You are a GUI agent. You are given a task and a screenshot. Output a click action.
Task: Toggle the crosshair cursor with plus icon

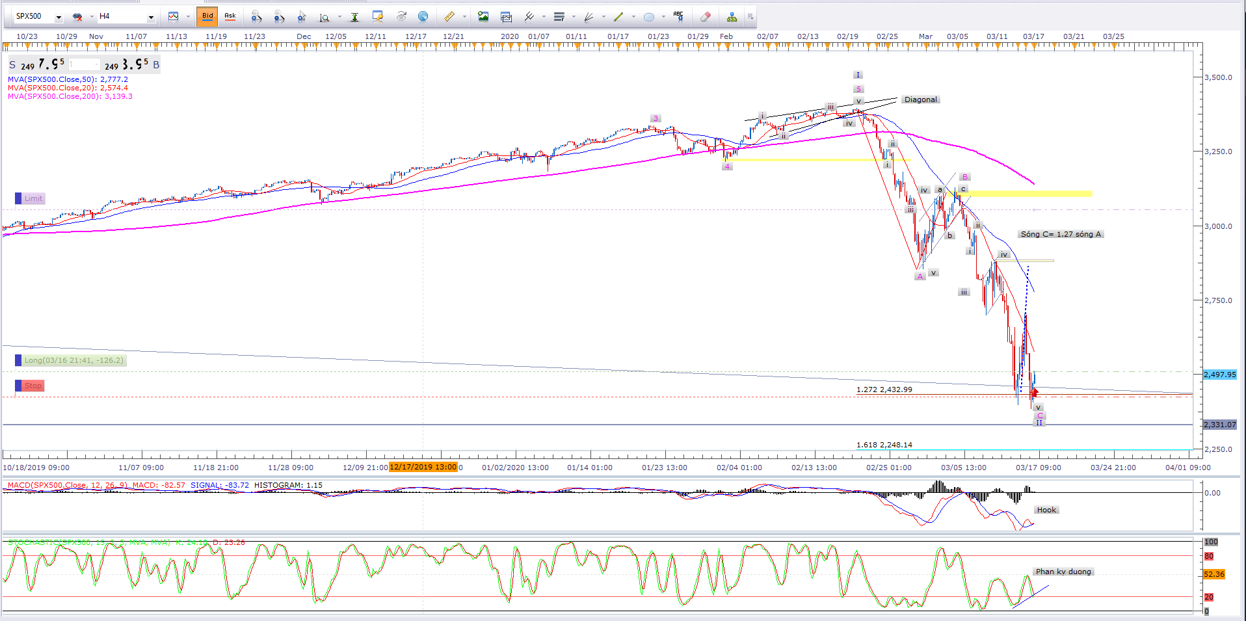pyautogui.click(x=302, y=17)
